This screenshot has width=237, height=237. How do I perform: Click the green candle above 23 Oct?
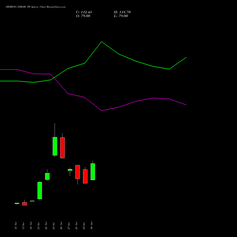point(55,146)
